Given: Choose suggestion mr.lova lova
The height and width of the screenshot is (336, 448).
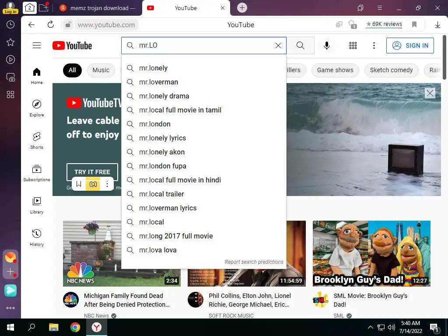Looking at the screenshot, I should click(x=204, y=250).
